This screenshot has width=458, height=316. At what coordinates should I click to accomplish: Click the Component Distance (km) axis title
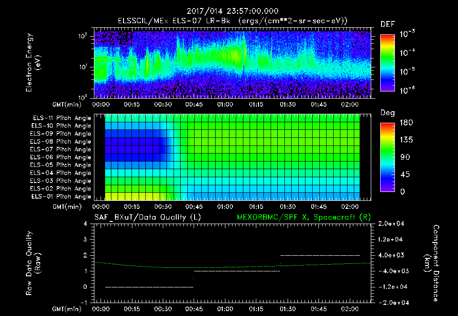pos(431,263)
